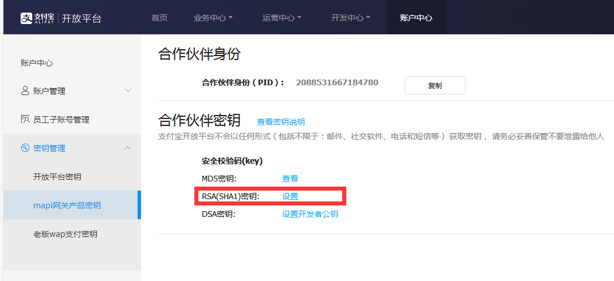Click the Alipay logo icon
Image resolution: width=614 pixels, height=281 pixels.
pos(26,18)
